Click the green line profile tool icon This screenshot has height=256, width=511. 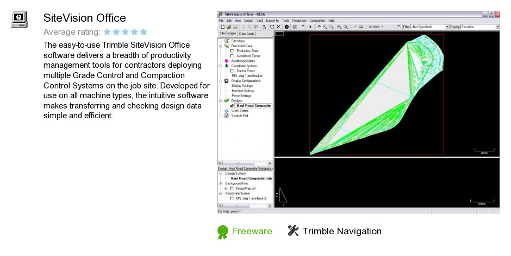pos(355,27)
